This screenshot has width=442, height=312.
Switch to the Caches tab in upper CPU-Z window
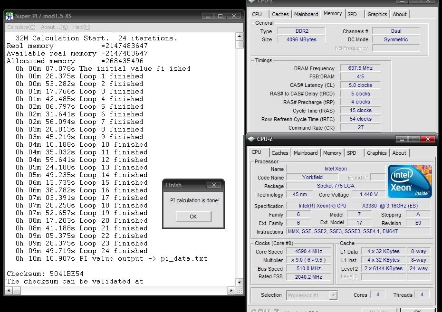[x=280, y=14]
